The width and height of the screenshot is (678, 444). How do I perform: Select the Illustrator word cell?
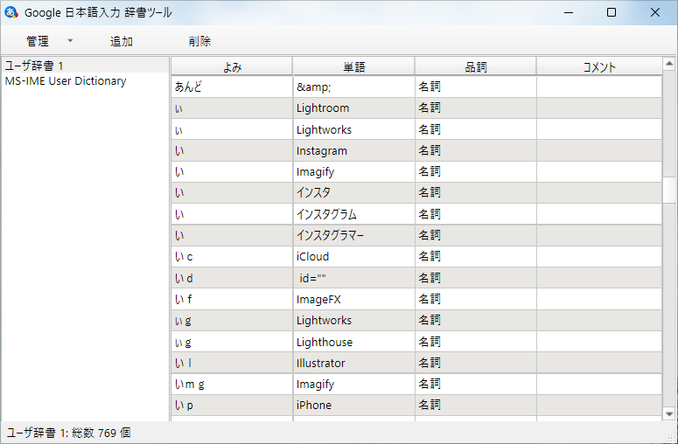(354, 363)
